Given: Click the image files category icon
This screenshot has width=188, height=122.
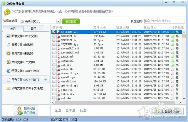Looking at the screenshot, I should 9,36.
